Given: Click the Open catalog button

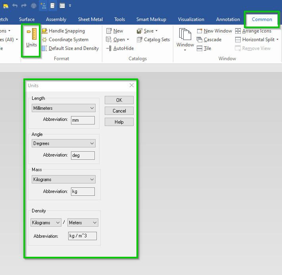Looking at the screenshot, I should pos(115,40).
